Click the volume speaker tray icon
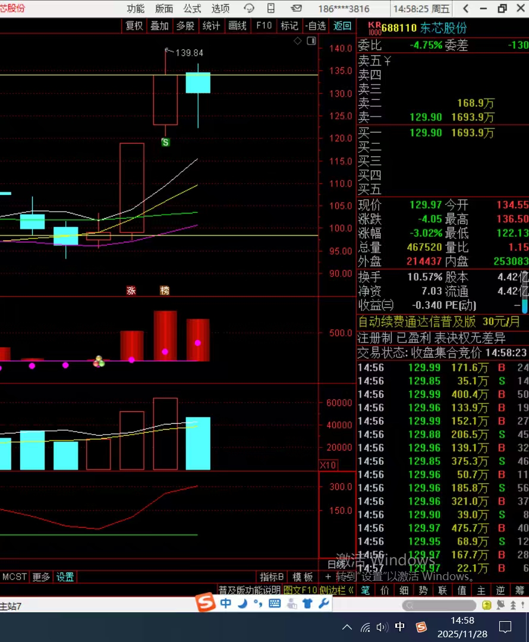The width and height of the screenshot is (529, 642). pyautogui.click(x=382, y=627)
